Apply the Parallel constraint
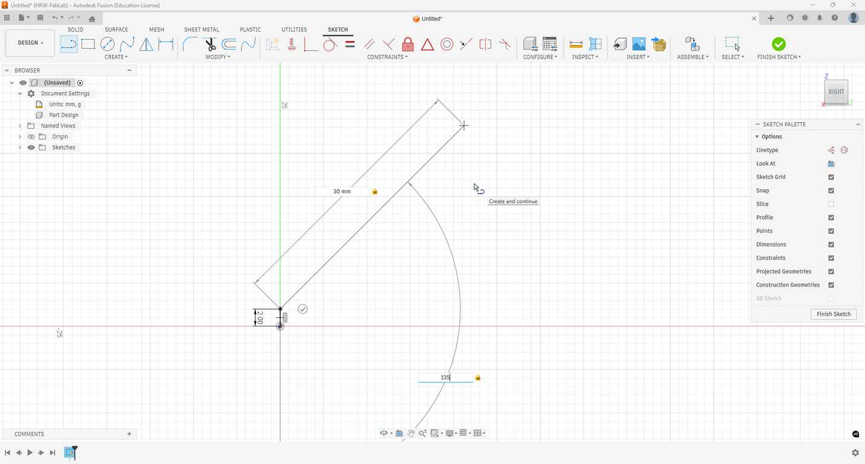The image size is (865, 464). pyautogui.click(x=369, y=44)
